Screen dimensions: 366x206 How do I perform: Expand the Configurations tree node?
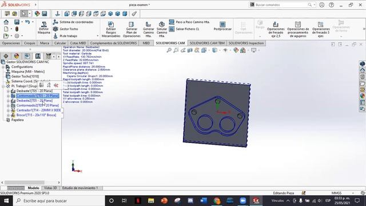tap(3, 67)
